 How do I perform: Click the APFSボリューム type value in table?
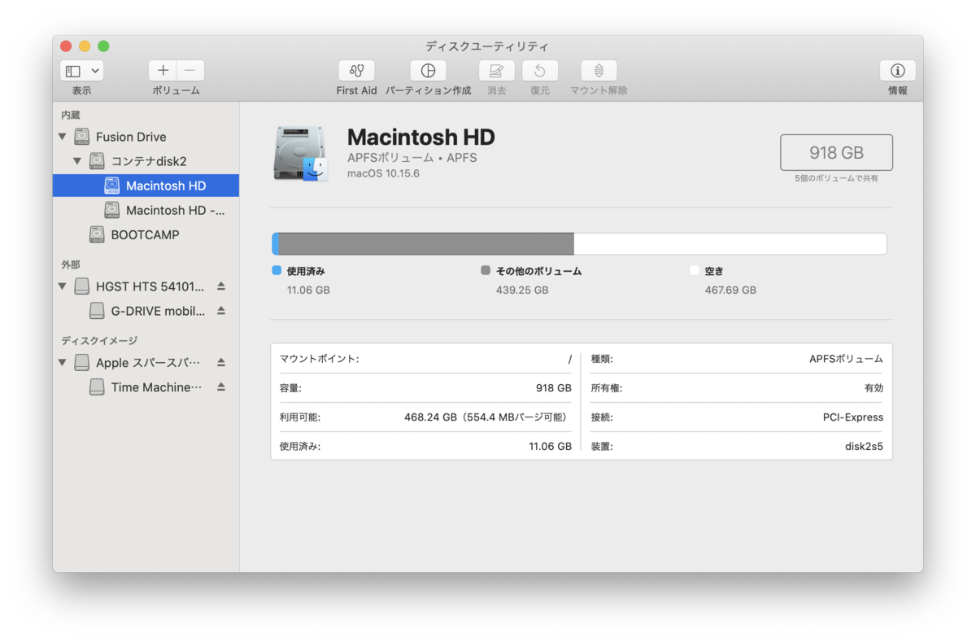[846, 359]
